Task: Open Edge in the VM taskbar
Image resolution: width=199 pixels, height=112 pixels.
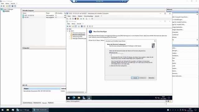Action: point(74,98)
